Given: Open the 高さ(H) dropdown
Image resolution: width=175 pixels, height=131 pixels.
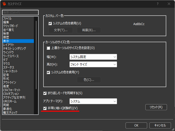Looking at the screenshot, I should (x=93, y=64).
